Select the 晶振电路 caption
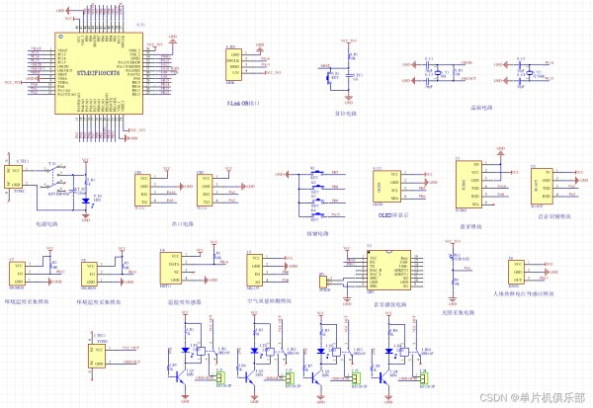The height and width of the screenshot is (408, 593). pos(481,108)
